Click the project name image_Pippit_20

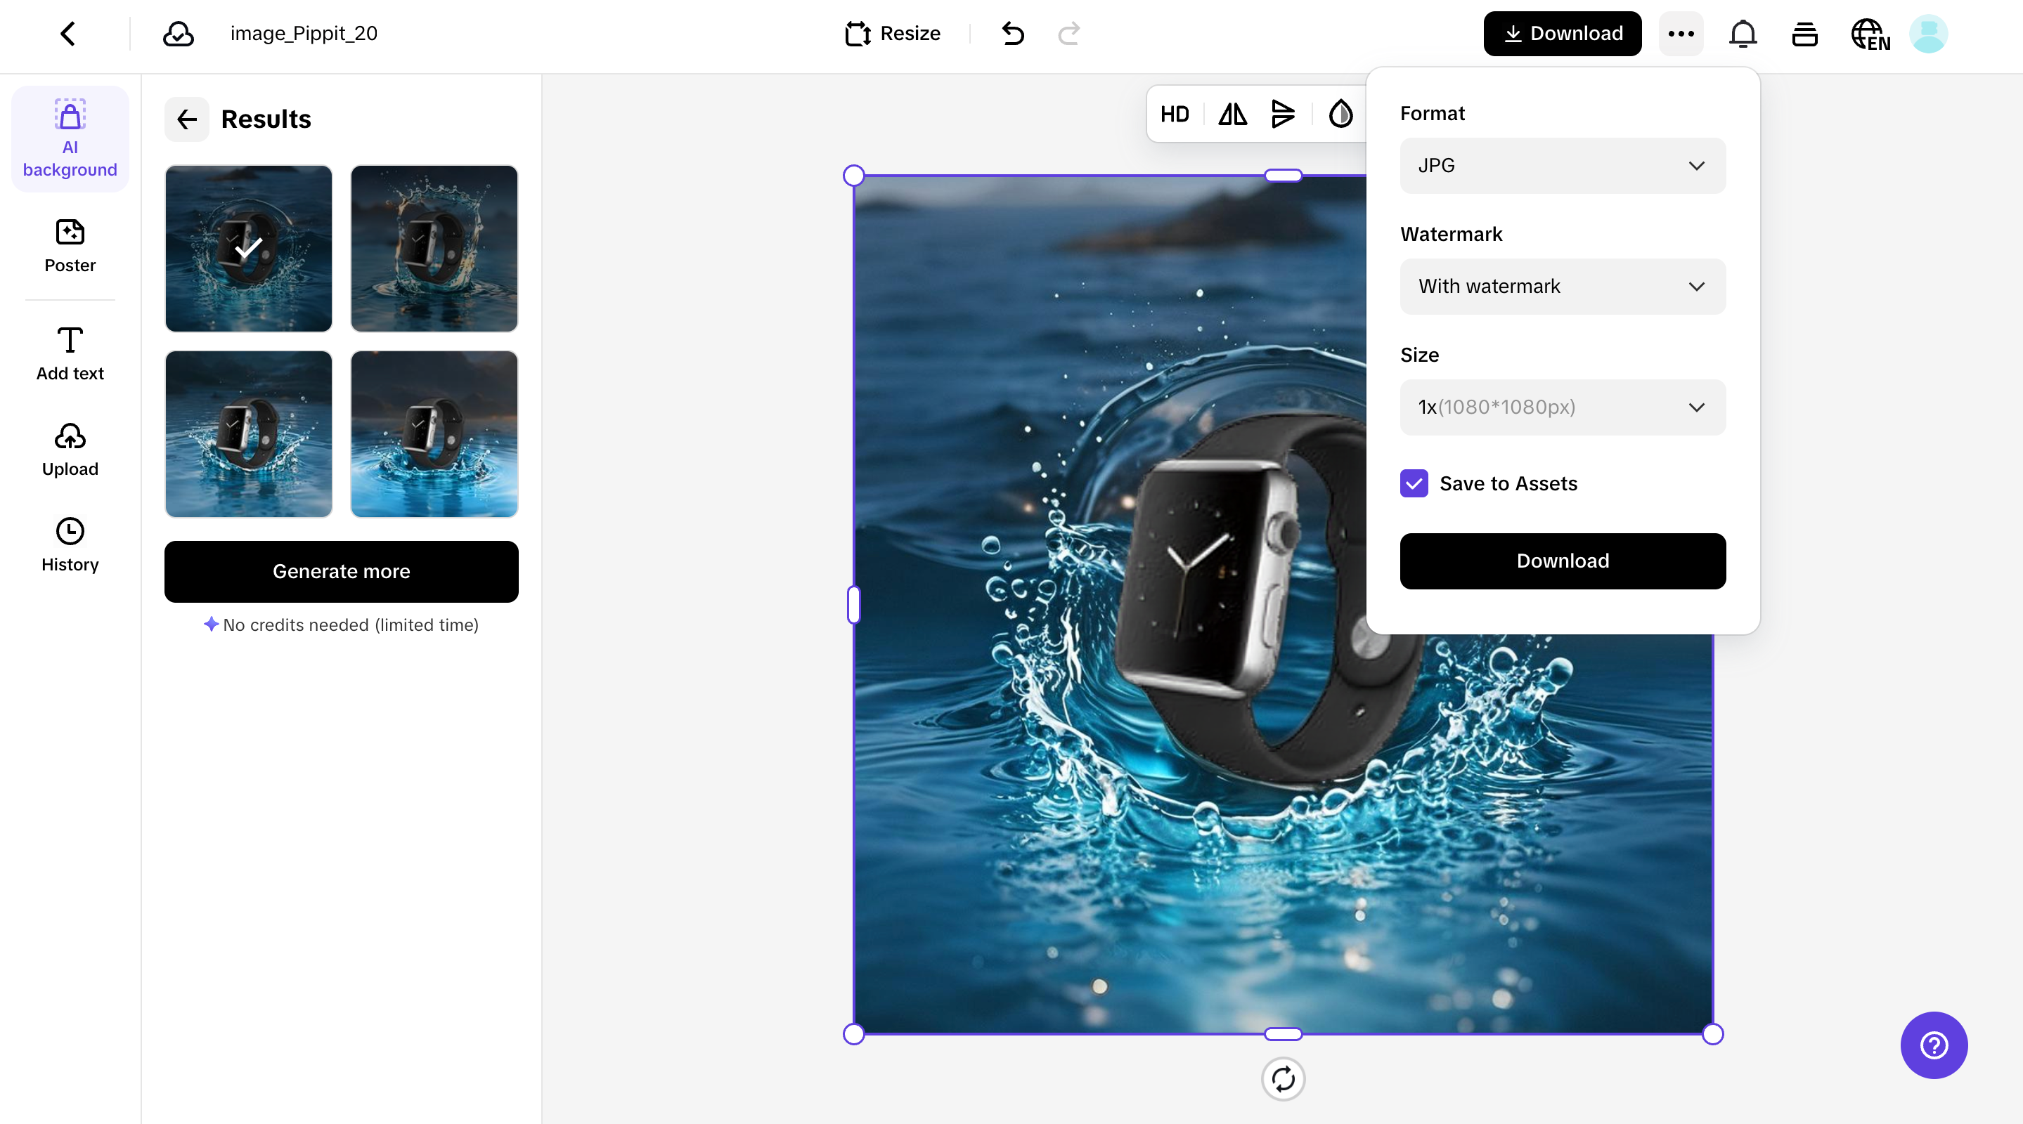pos(304,34)
